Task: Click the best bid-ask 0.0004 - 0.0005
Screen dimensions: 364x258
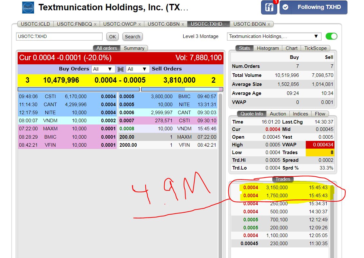Action: pyautogui.click(x=120, y=80)
